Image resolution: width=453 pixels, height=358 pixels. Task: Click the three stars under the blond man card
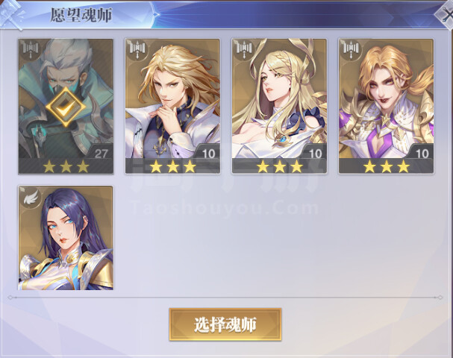(x=172, y=166)
